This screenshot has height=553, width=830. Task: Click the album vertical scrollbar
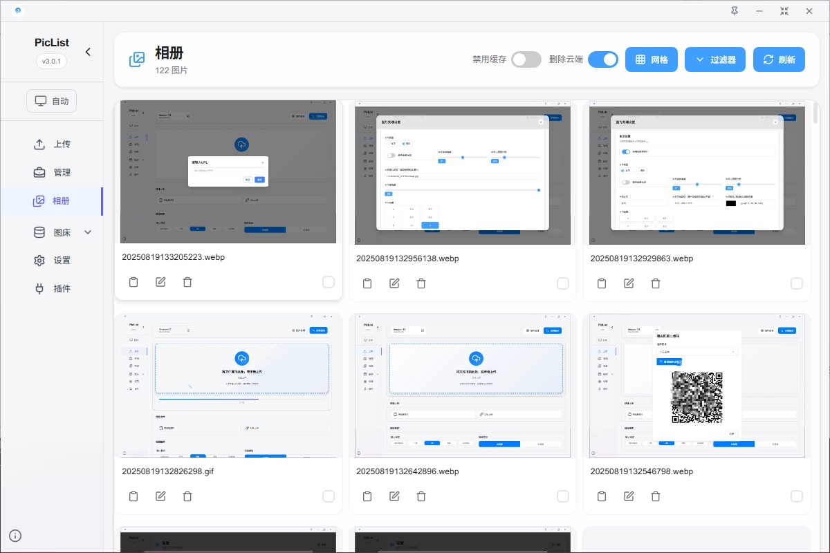point(816,114)
